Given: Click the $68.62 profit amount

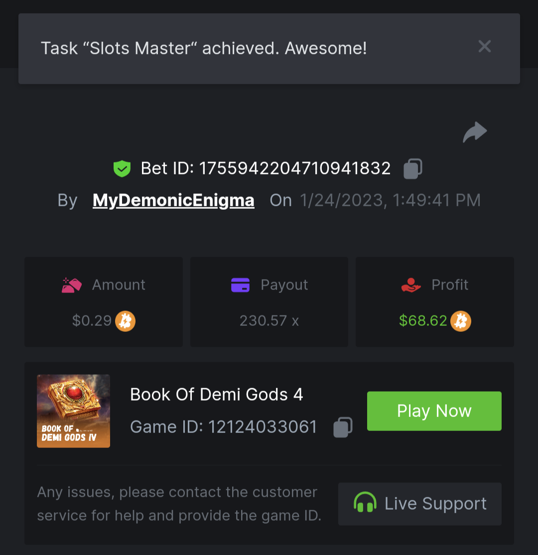Looking at the screenshot, I should (x=423, y=321).
